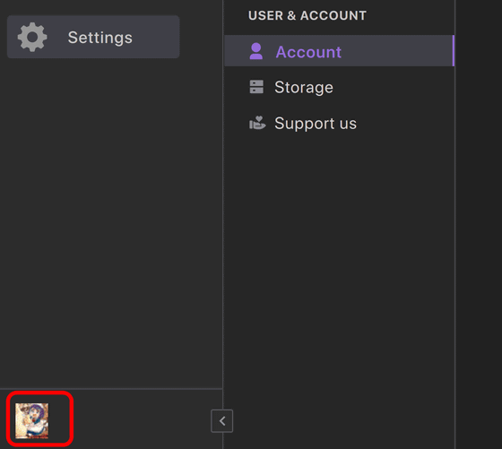
Task: Go to the Support us page
Action: (316, 124)
